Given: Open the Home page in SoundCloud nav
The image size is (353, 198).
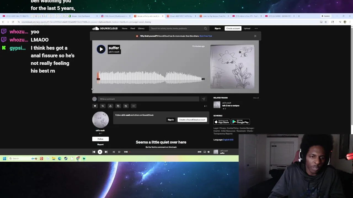Looking at the screenshot, I should [x=125, y=28].
